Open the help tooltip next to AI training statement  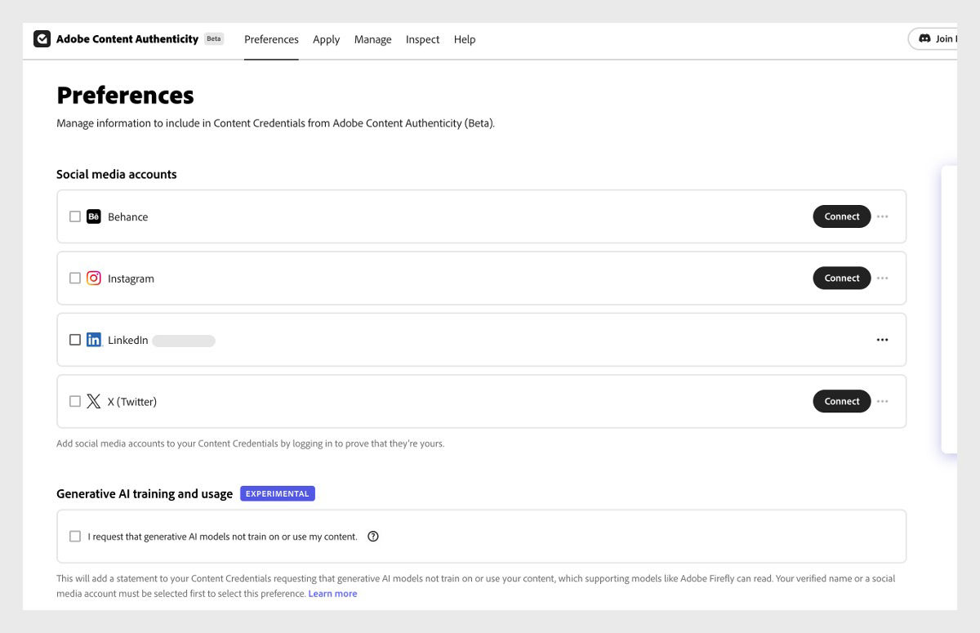373,536
